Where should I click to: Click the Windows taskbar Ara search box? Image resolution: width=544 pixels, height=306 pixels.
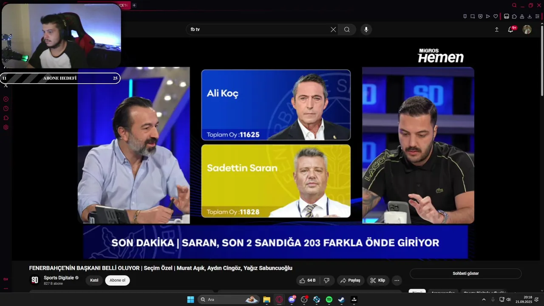(x=229, y=300)
